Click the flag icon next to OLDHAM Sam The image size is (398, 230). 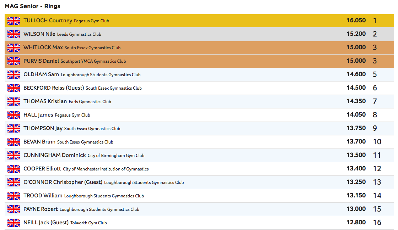14,74
